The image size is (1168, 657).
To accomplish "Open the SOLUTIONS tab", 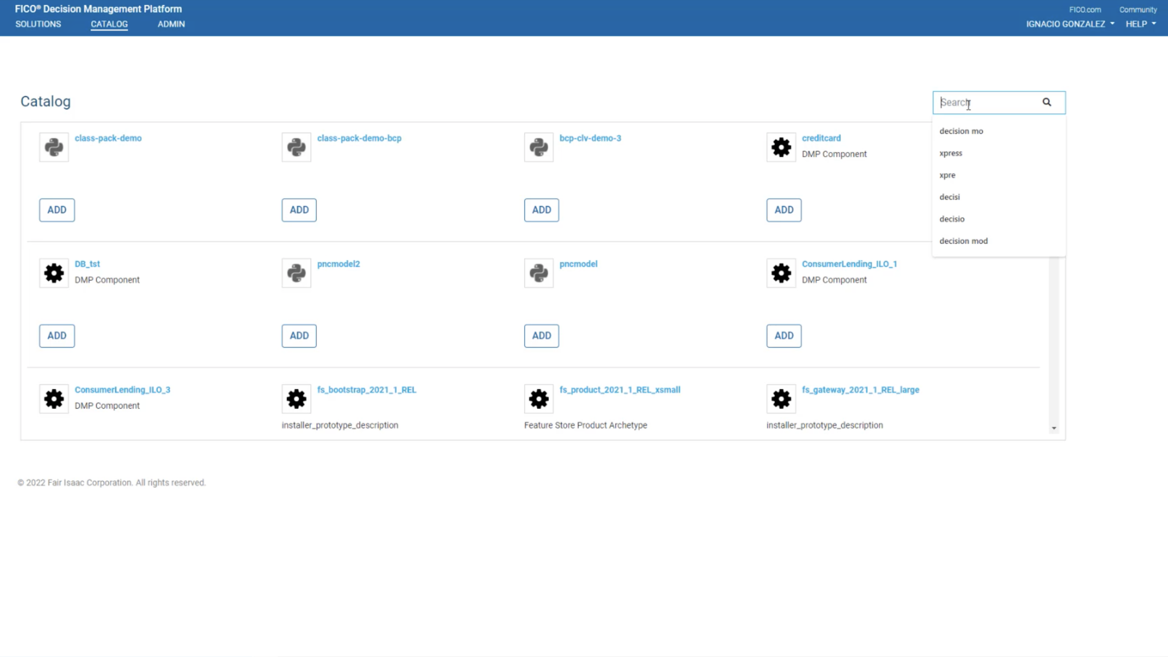I will (38, 24).
